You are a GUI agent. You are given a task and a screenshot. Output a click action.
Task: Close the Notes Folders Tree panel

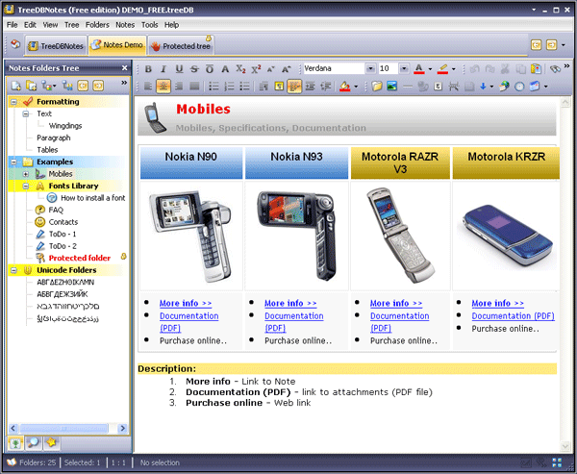123,68
